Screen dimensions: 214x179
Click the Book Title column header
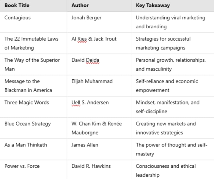(33, 6)
